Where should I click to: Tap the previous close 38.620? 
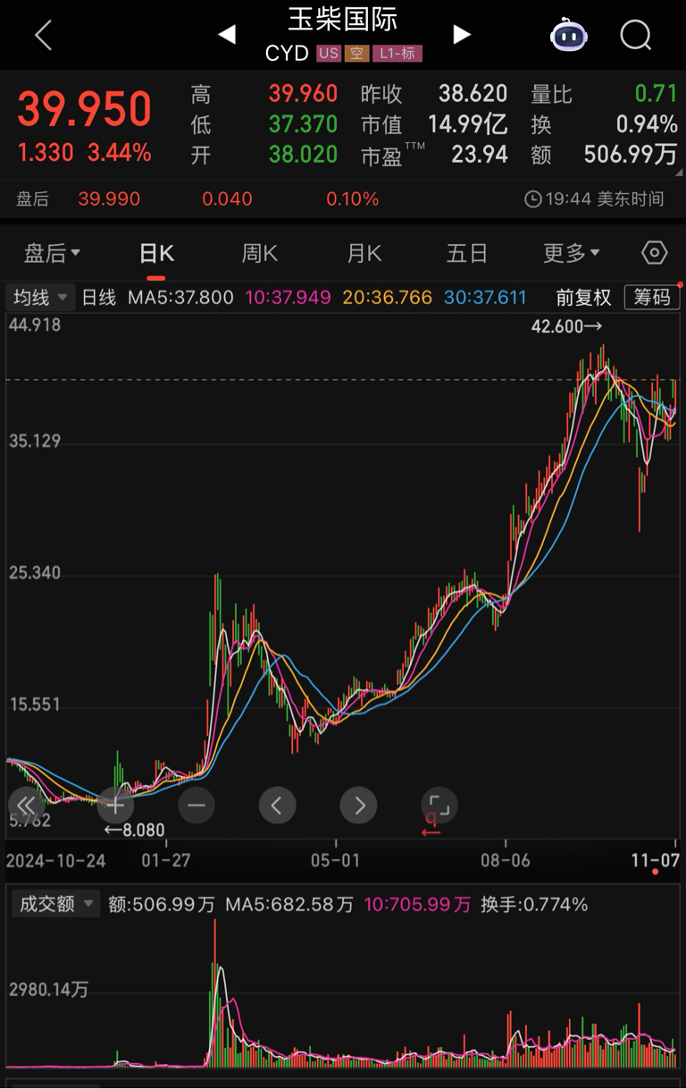click(x=473, y=93)
